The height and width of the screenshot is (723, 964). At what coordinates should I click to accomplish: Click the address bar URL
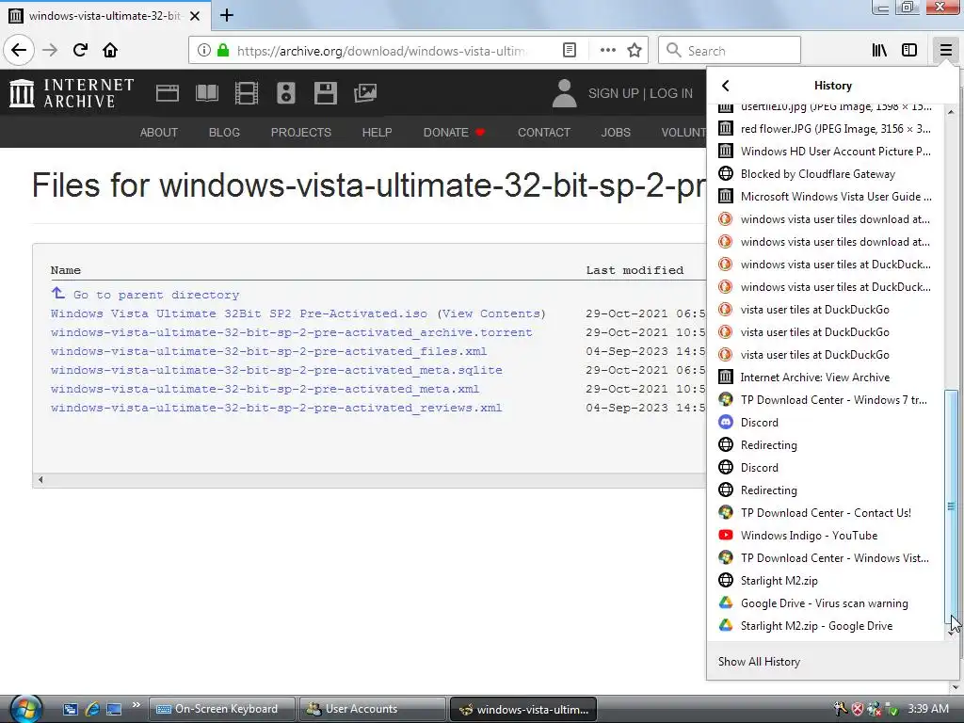(x=381, y=51)
